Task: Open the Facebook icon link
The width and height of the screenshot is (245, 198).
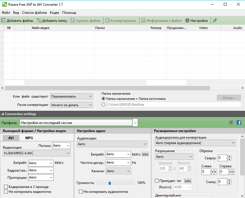Action: pos(239,123)
